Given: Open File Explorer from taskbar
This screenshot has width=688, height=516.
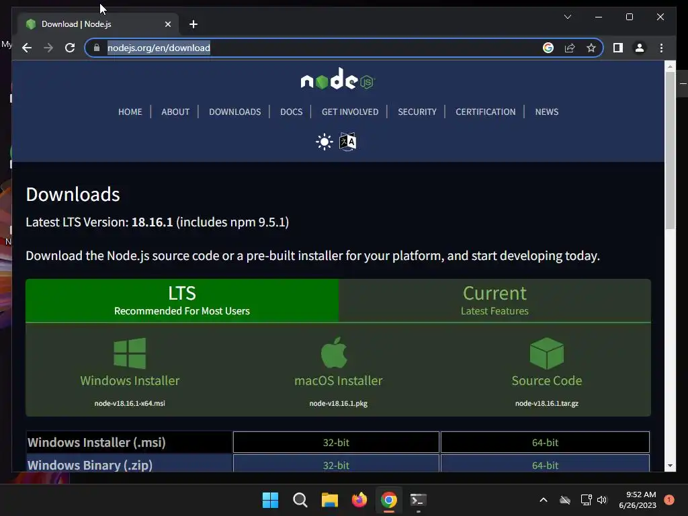Looking at the screenshot, I should [x=329, y=500].
